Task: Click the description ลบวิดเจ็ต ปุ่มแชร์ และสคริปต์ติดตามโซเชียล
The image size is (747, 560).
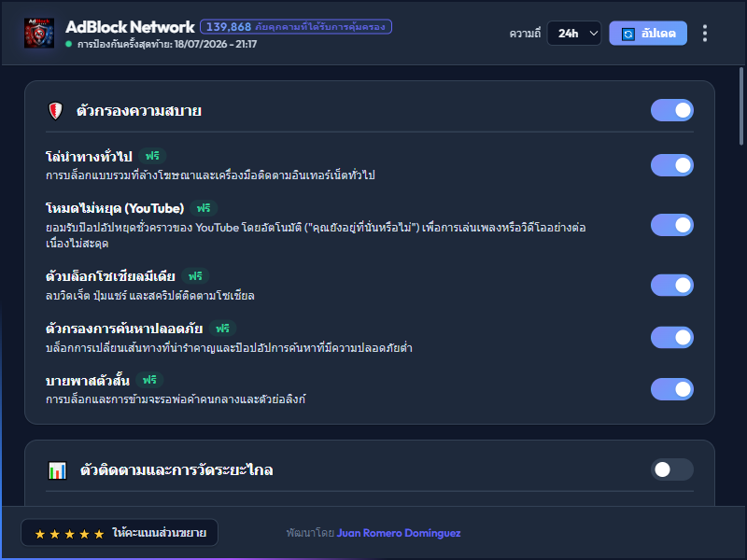Action: coord(150,296)
